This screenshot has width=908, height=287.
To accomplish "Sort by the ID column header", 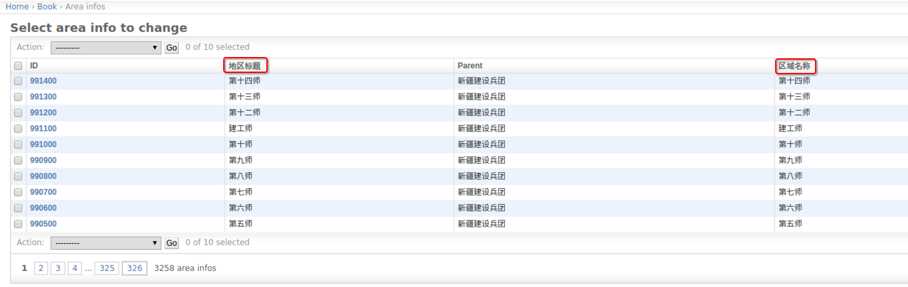I will point(34,66).
